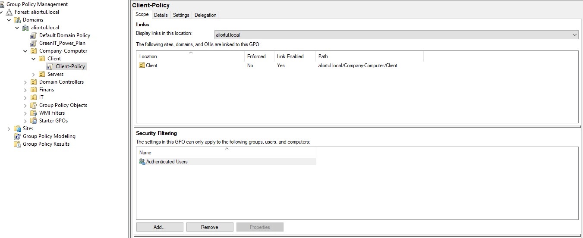Click the Remove button
583x238 pixels.
[210, 227]
